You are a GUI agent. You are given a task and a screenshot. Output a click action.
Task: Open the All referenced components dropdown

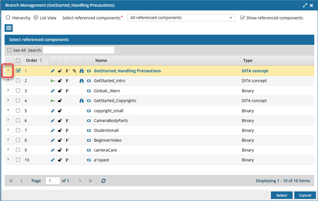pos(181,18)
